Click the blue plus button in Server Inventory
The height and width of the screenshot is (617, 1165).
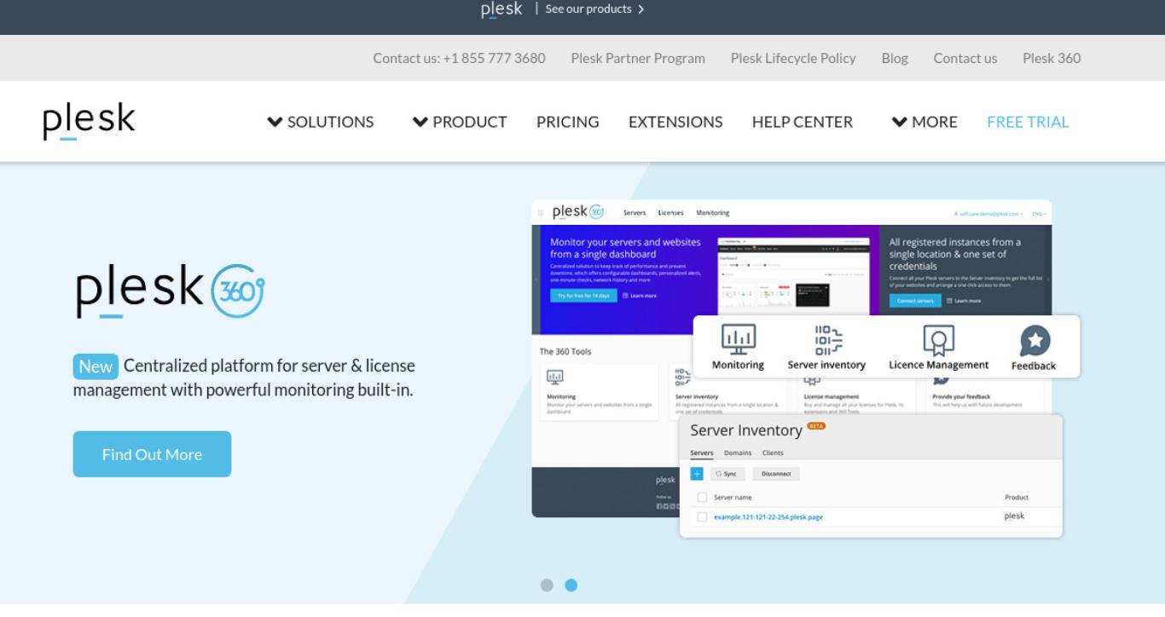[697, 474]
